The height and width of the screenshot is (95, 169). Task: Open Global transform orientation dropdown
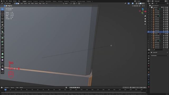[x=66, y=3]
